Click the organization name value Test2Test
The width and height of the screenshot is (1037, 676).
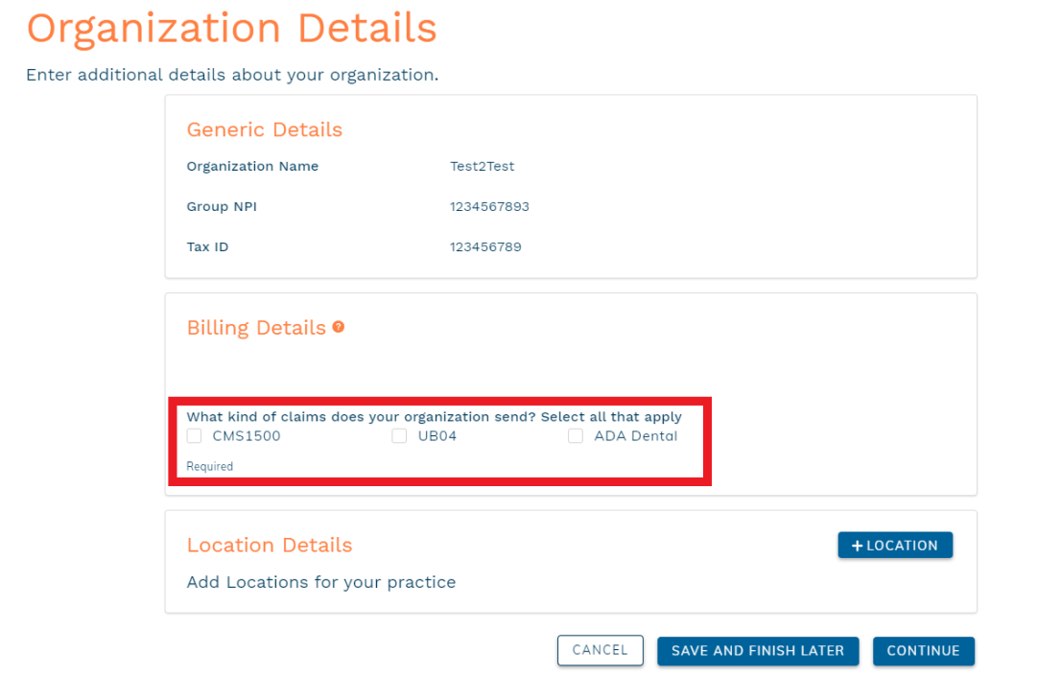(x=482, y=166)
